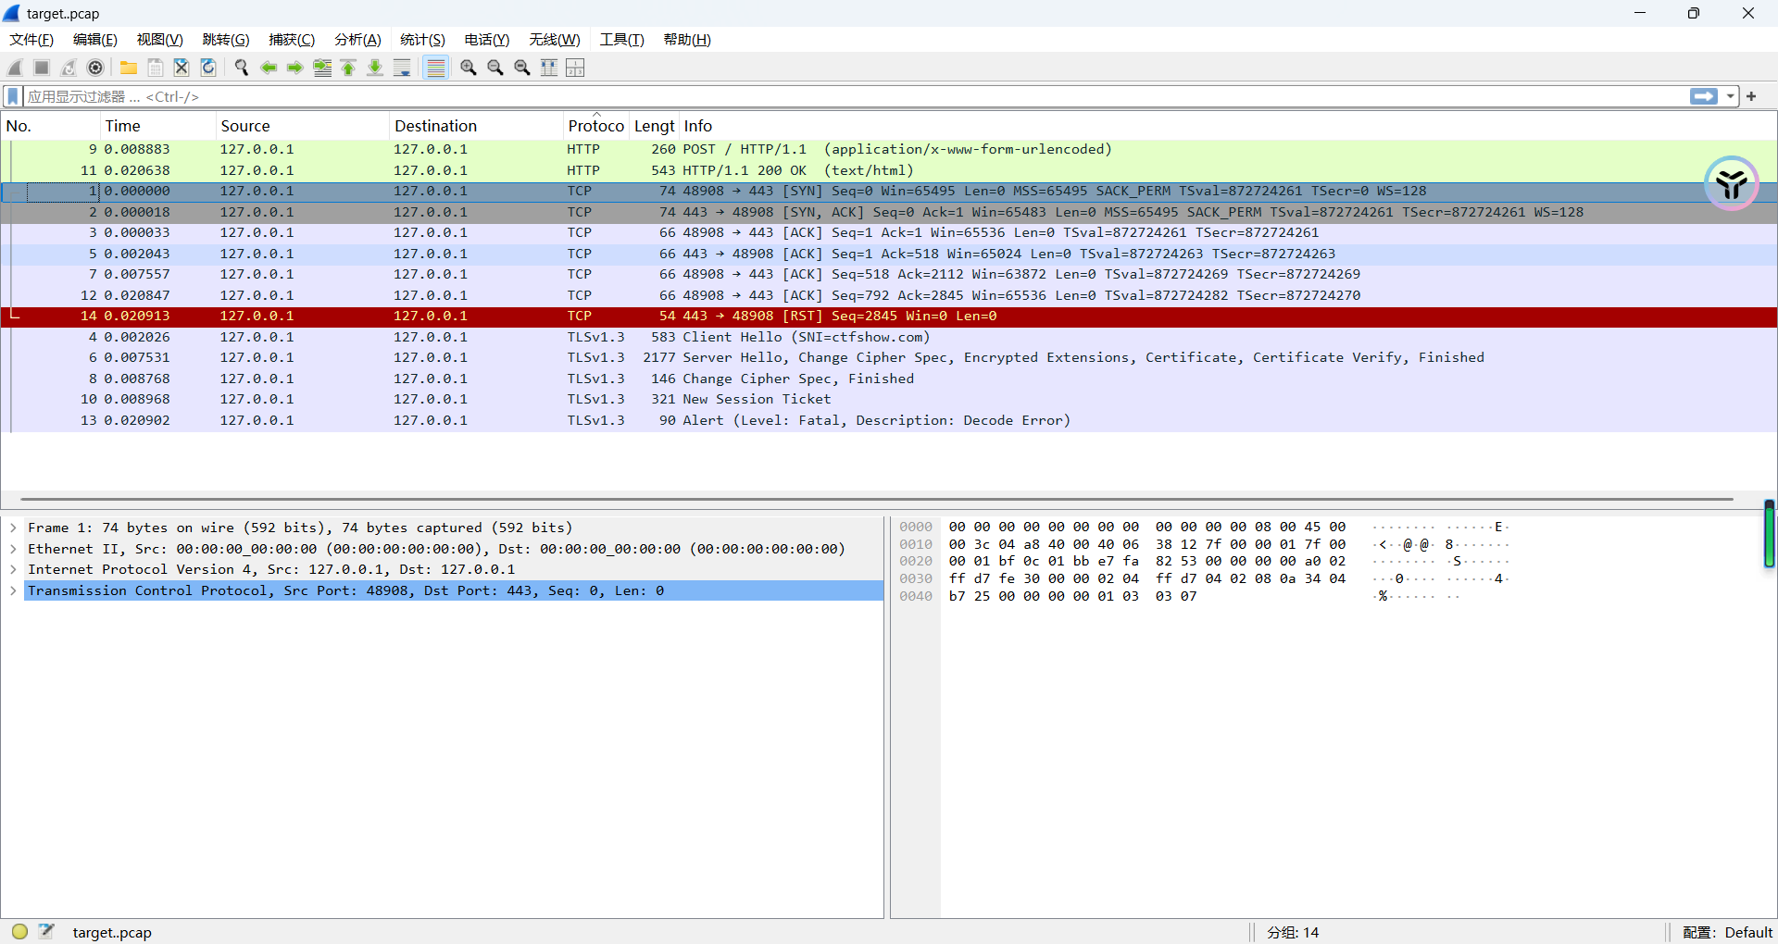Add a display filter button with plus
Image resolution: width=1778 pixels, height=944 pixels.
[x=1751, y=96]
